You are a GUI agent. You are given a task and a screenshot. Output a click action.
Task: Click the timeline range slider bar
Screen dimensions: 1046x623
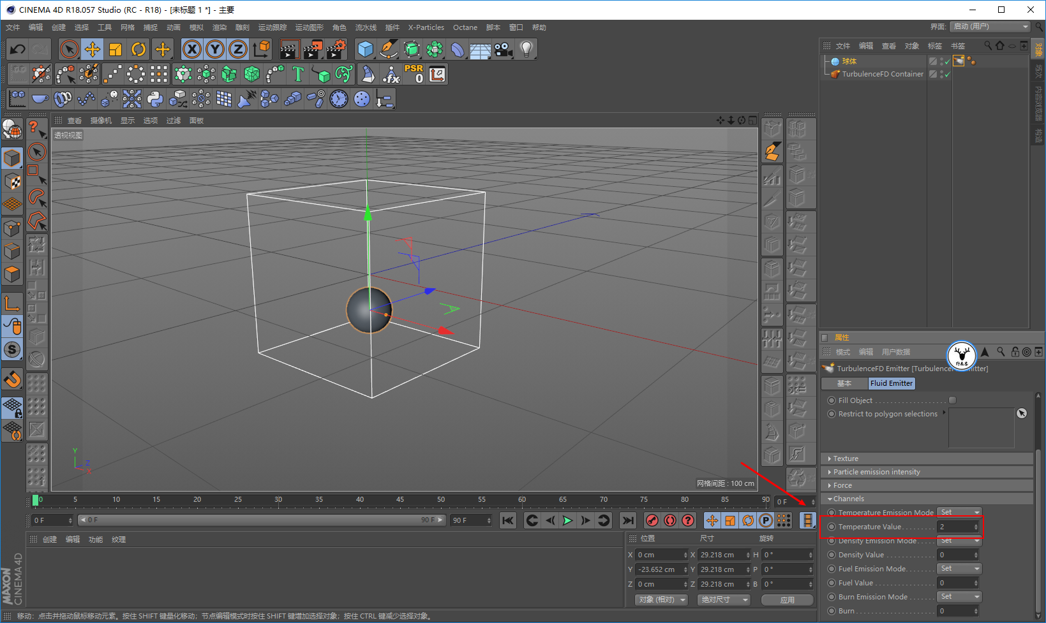(261, 520)
